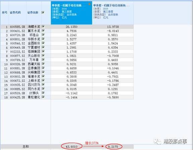
Task: Select the -0.1142 value cell
Action: coord(71,93)
